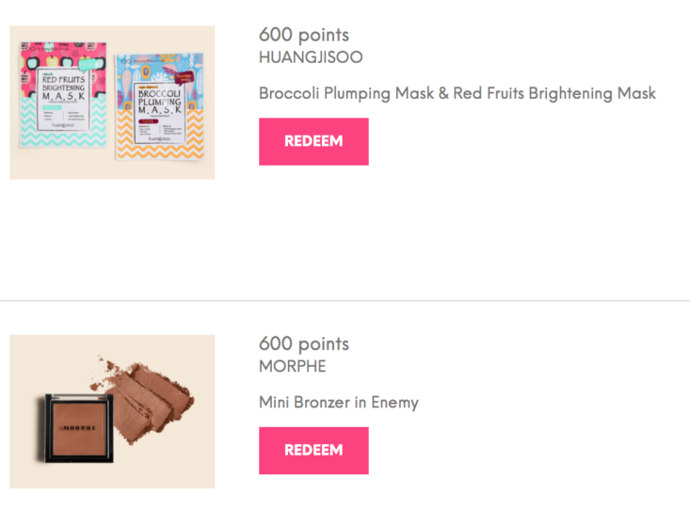Redeem the Morphe Mini Bronzer reward
The image size is (690, 527).
[313, 450]
